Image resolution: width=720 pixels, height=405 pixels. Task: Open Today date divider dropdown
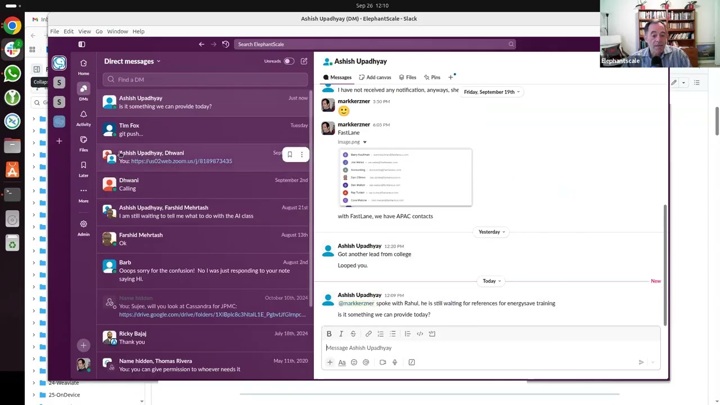(x=492, y=281)
